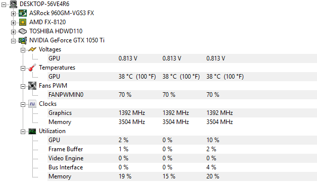Click the ASRock motherboard icon
317x186 pixels.
[23, 13]
